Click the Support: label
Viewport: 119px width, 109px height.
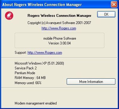coord(21,53)
